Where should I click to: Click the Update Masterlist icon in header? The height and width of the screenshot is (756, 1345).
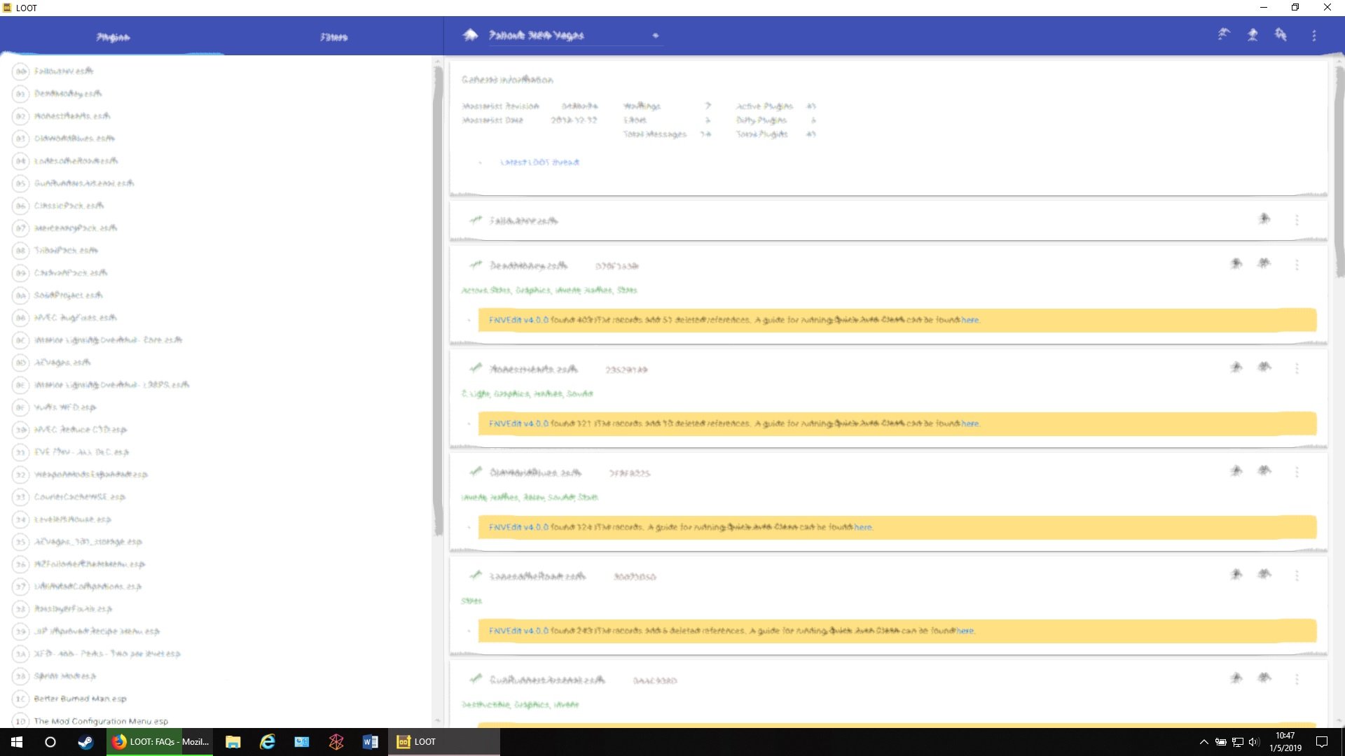pyautogui.click(x=1253, y=34)
